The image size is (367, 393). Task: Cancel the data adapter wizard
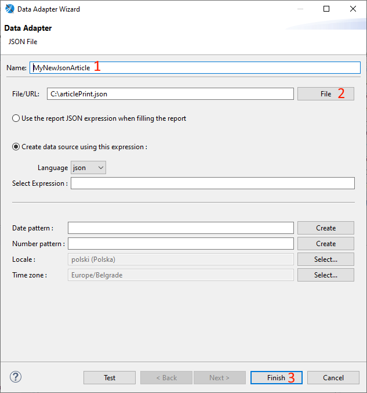(x=333, y=378)
